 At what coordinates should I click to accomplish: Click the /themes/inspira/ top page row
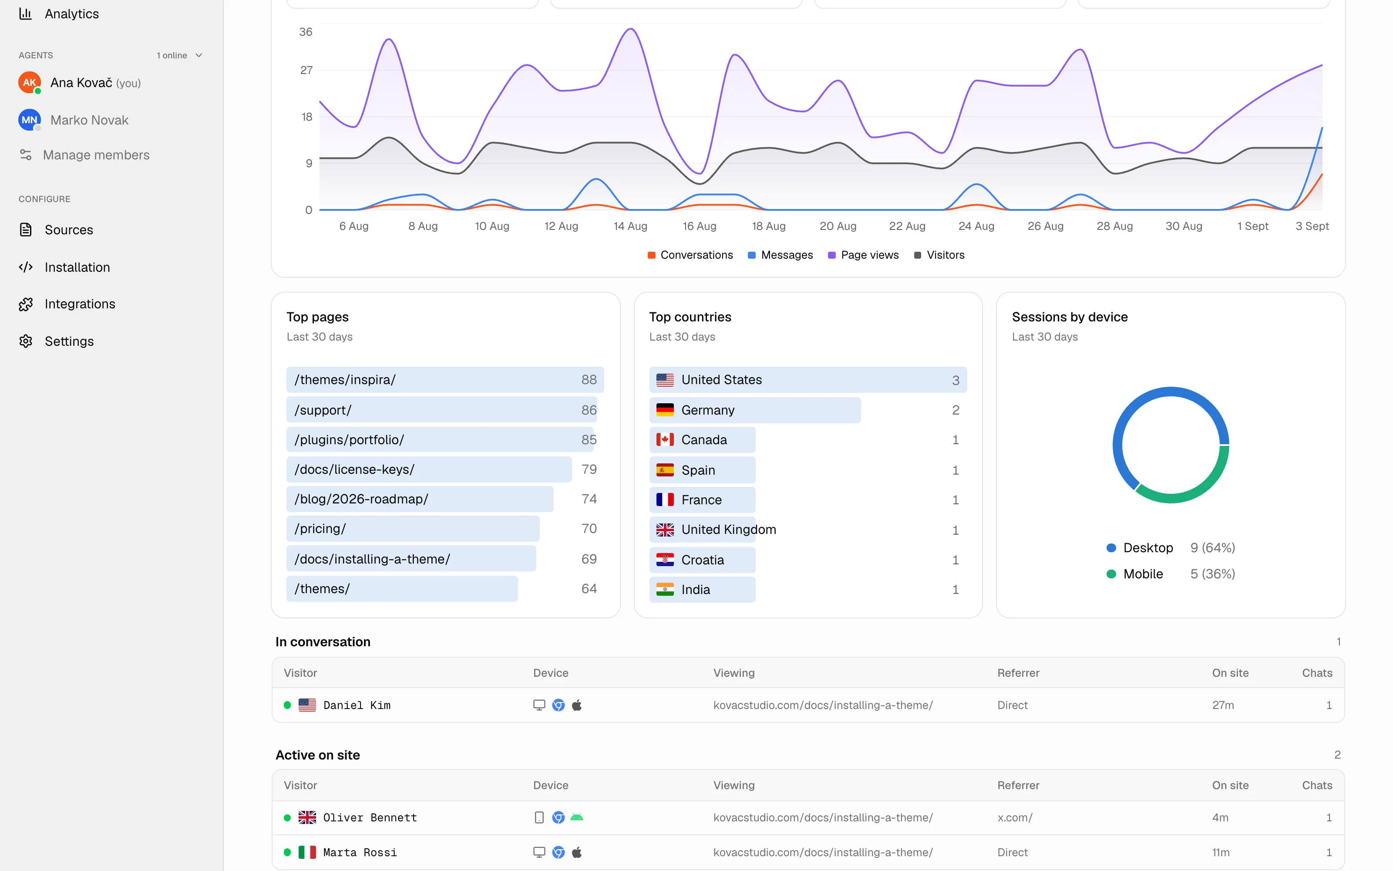445,380
